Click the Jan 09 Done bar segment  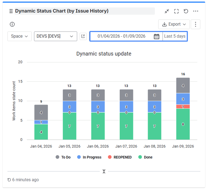point(183,124)
